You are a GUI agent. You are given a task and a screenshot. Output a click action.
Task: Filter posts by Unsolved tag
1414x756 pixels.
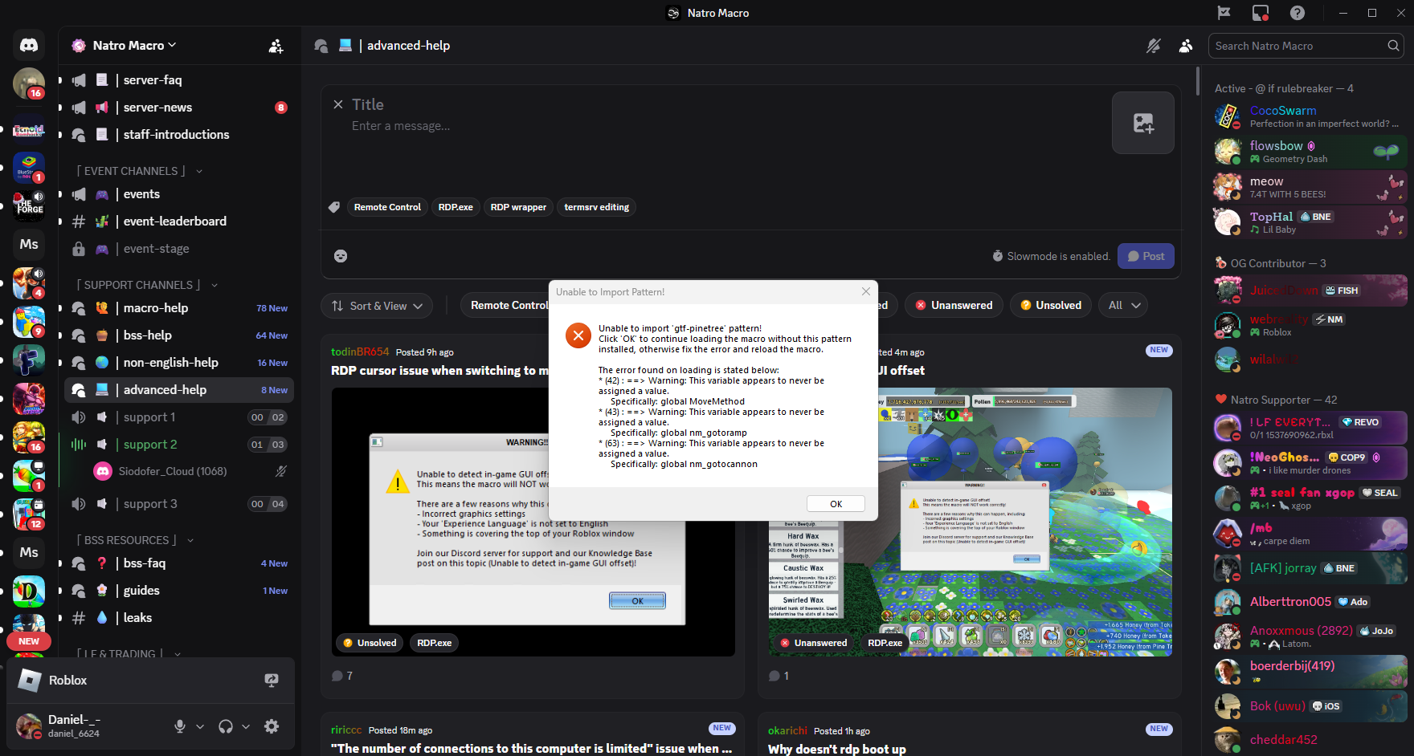pyautogui.click(x=1051, y=306)
